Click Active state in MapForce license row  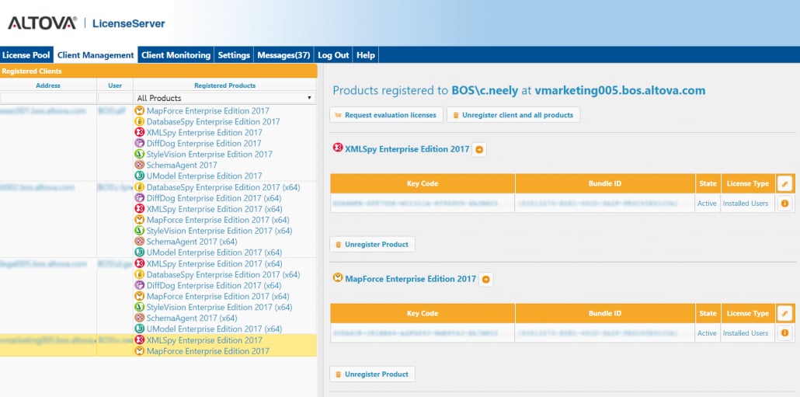tap(707, 333)
